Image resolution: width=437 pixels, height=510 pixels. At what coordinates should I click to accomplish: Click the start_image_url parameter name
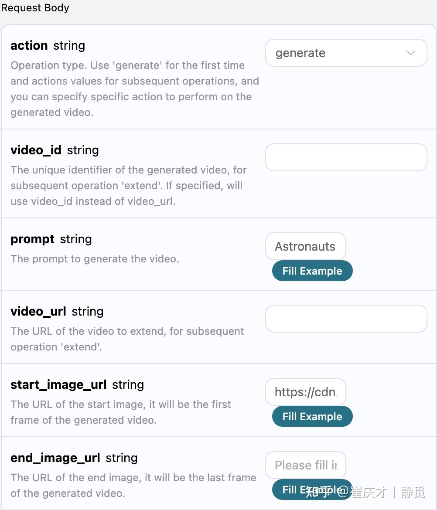[x=59, y=384]
